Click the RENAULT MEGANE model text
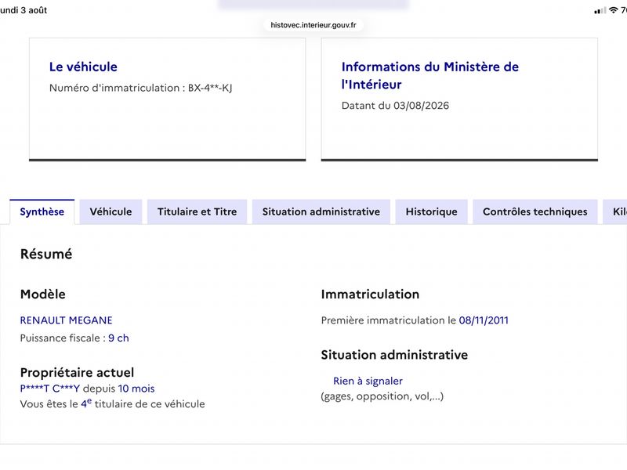 [x=67, y=320]
